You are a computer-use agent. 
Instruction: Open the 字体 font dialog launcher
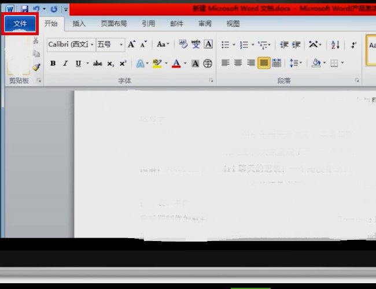click(x=212, y=81)
